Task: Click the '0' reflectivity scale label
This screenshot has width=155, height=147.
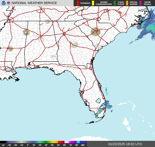Action: tap(28, 145)
